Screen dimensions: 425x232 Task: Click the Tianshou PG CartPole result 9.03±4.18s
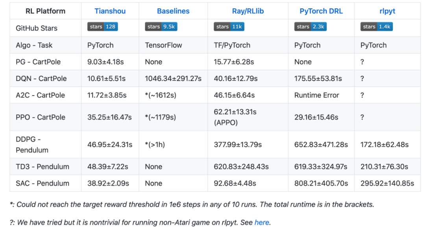point(105,62)
